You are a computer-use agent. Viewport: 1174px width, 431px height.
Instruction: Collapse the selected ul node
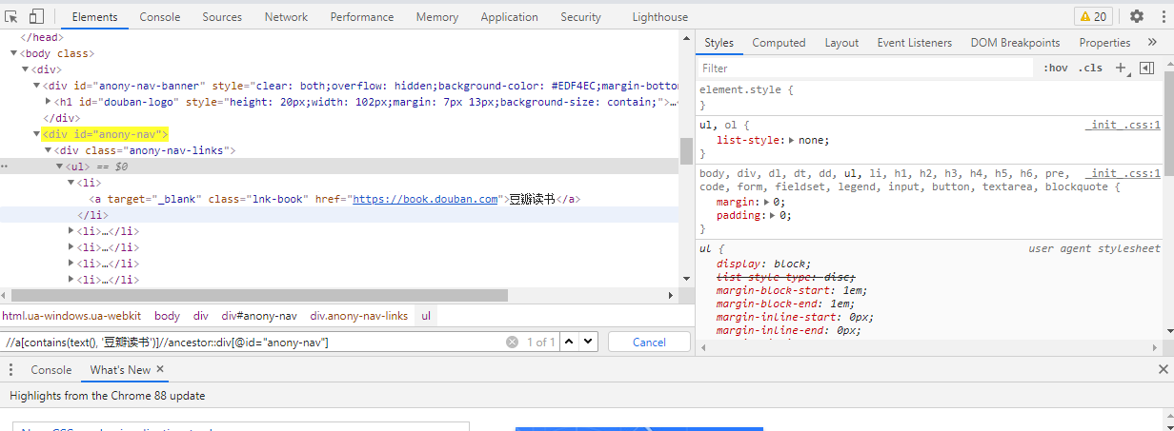click(59, 167)
